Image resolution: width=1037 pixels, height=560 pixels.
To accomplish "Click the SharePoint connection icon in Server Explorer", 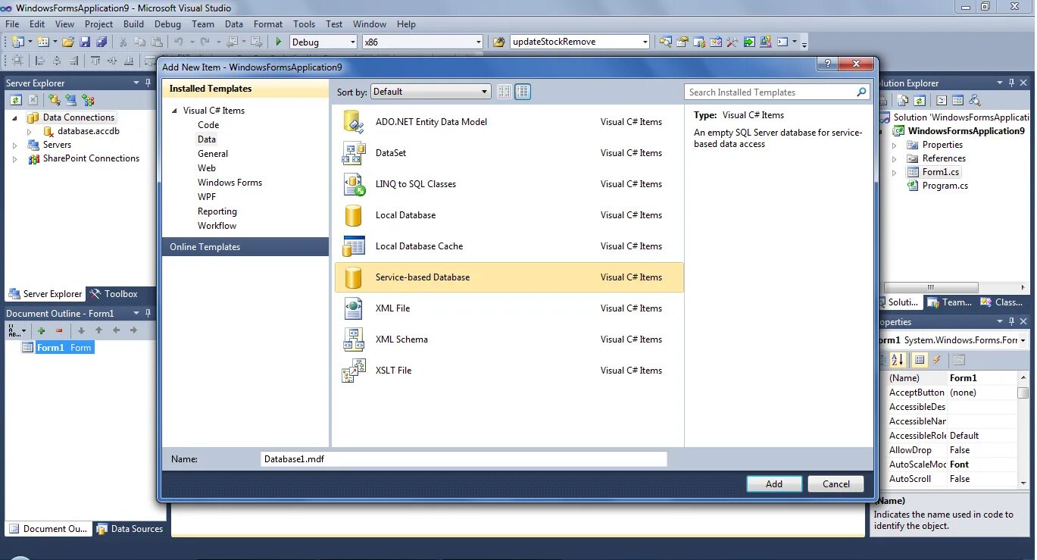I will coord(88,100).
